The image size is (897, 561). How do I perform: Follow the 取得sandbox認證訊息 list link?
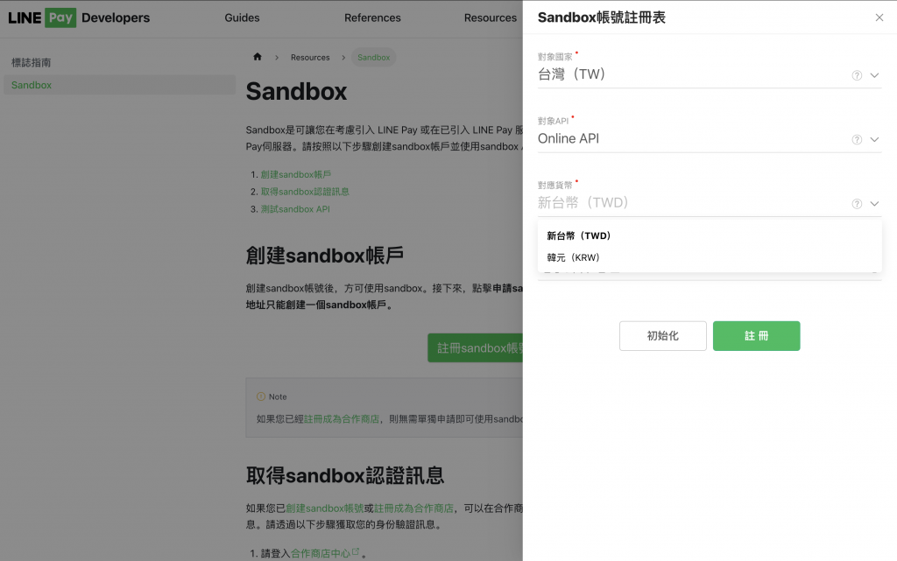(305, 192)
